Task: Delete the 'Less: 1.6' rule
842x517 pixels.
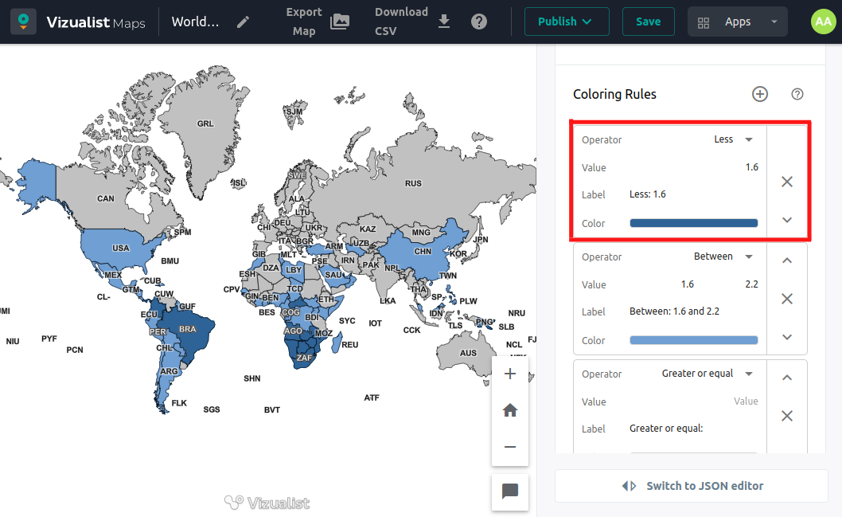Action: pos(787,182)
